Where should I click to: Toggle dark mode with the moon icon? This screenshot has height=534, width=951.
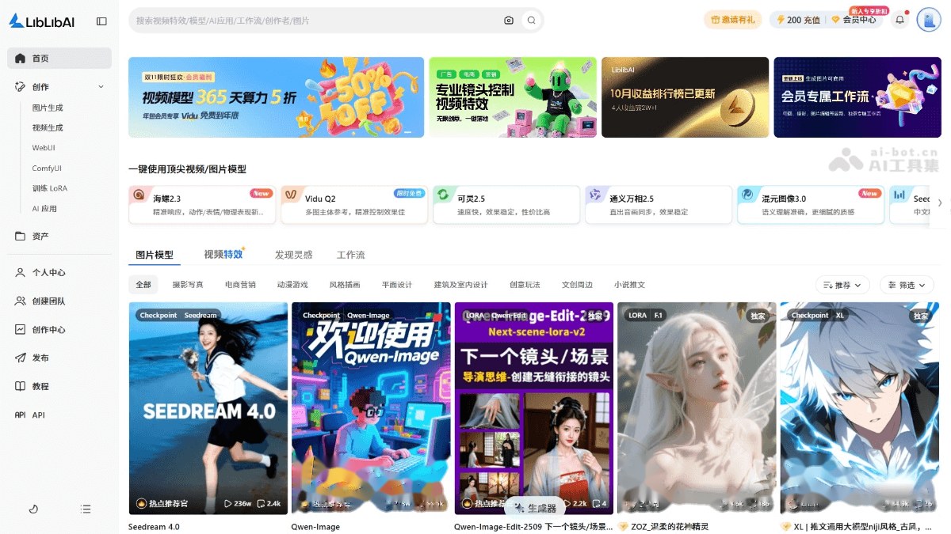32,509
